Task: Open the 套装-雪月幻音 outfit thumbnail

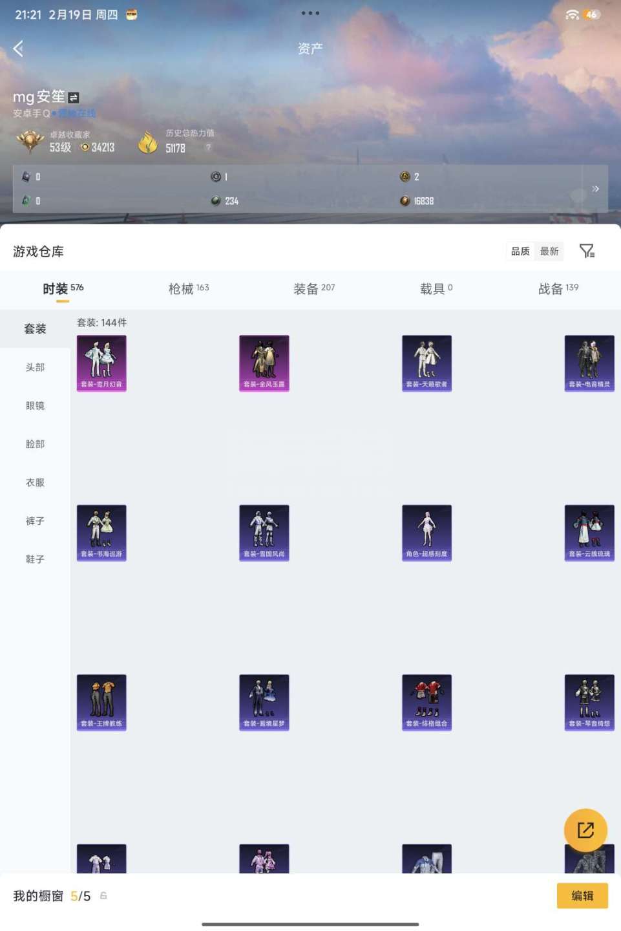Action: point(101,363)
